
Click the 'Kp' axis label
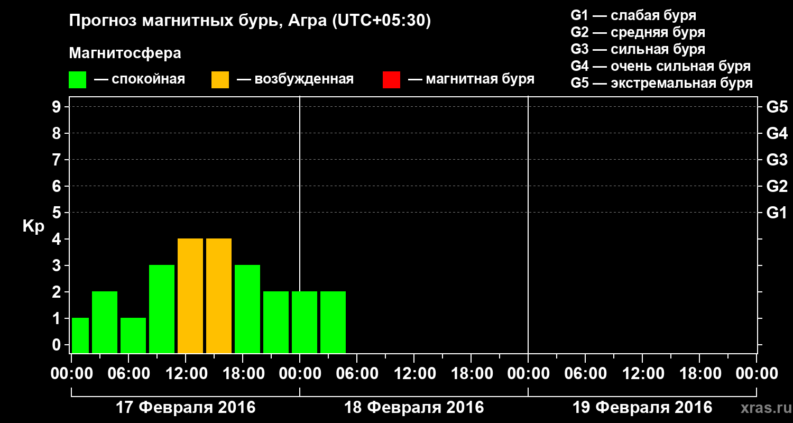[x=33, y=226]
